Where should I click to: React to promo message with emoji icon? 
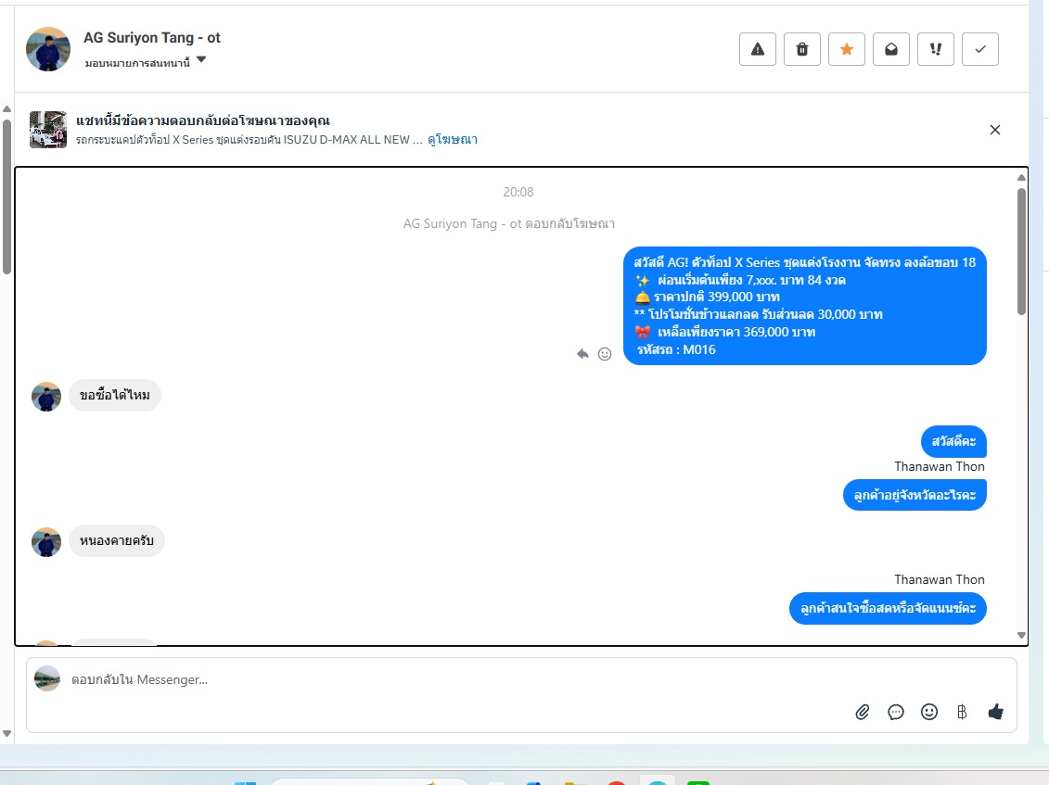pos(605,354)
